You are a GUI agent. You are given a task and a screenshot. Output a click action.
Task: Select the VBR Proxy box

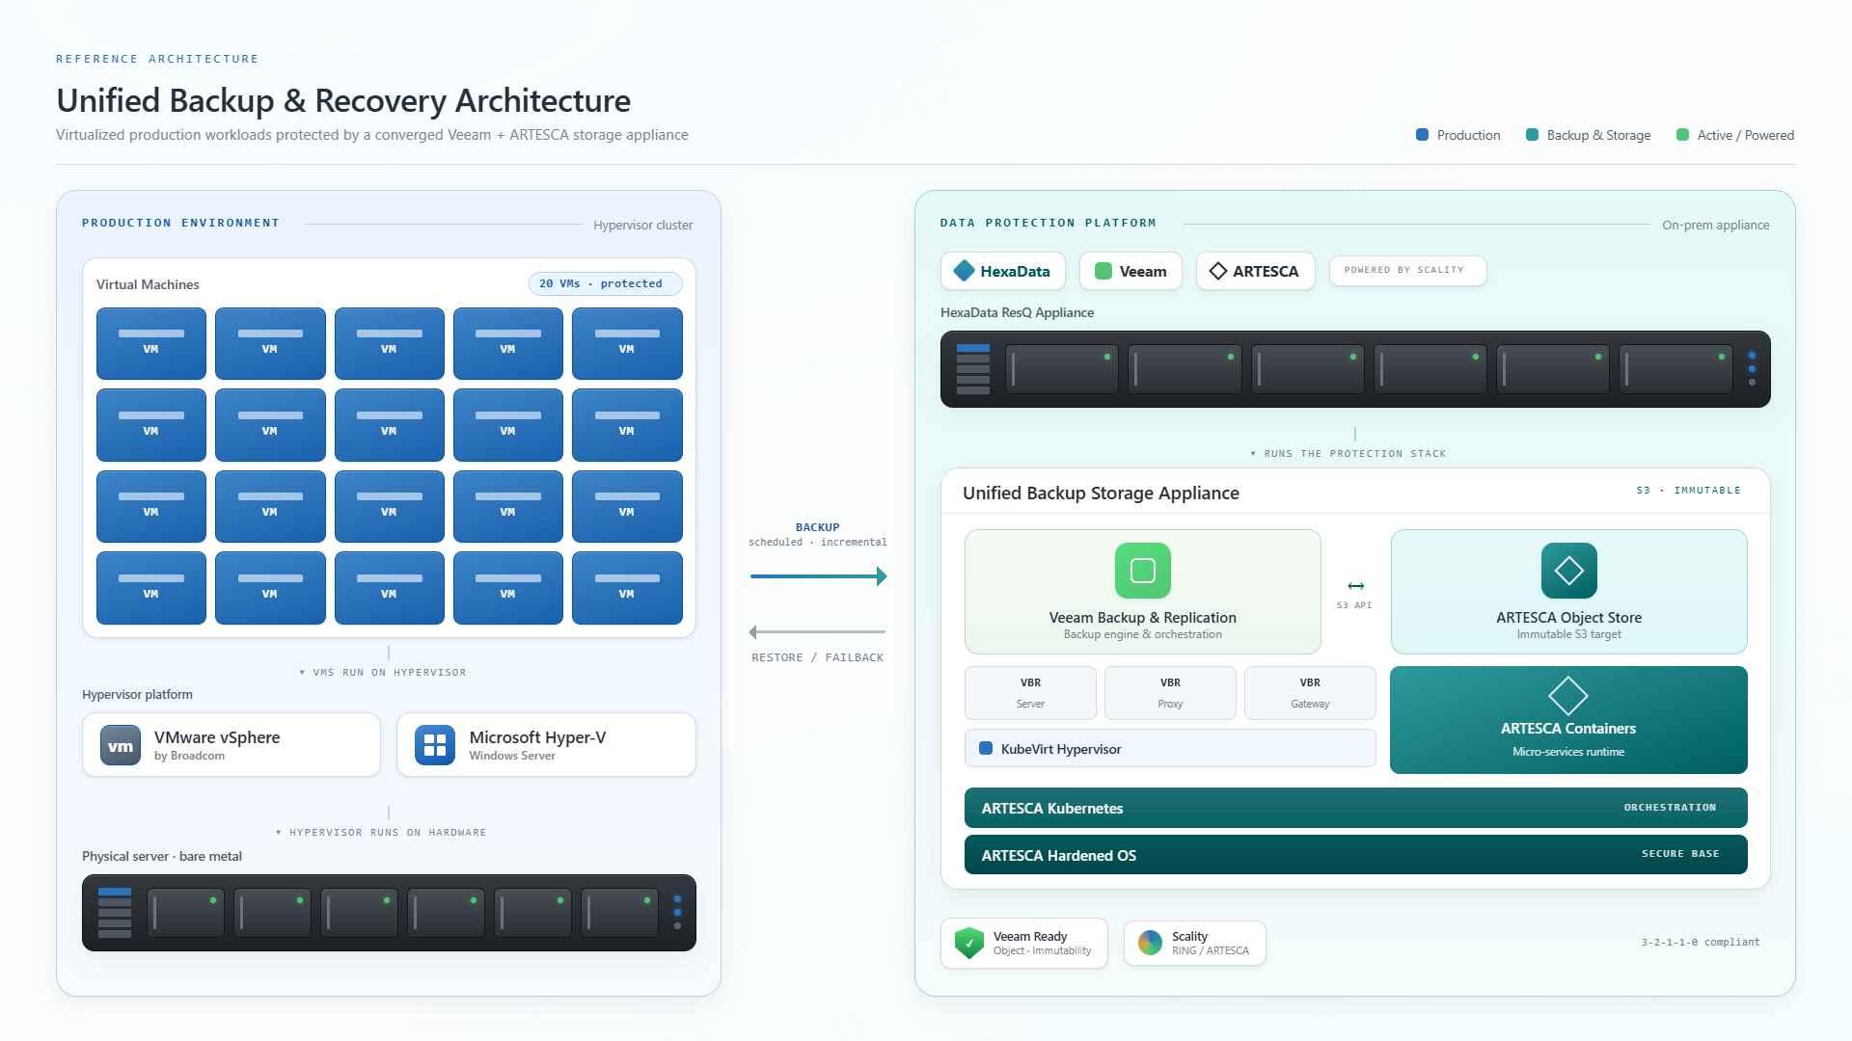[x=1170, y=693]
